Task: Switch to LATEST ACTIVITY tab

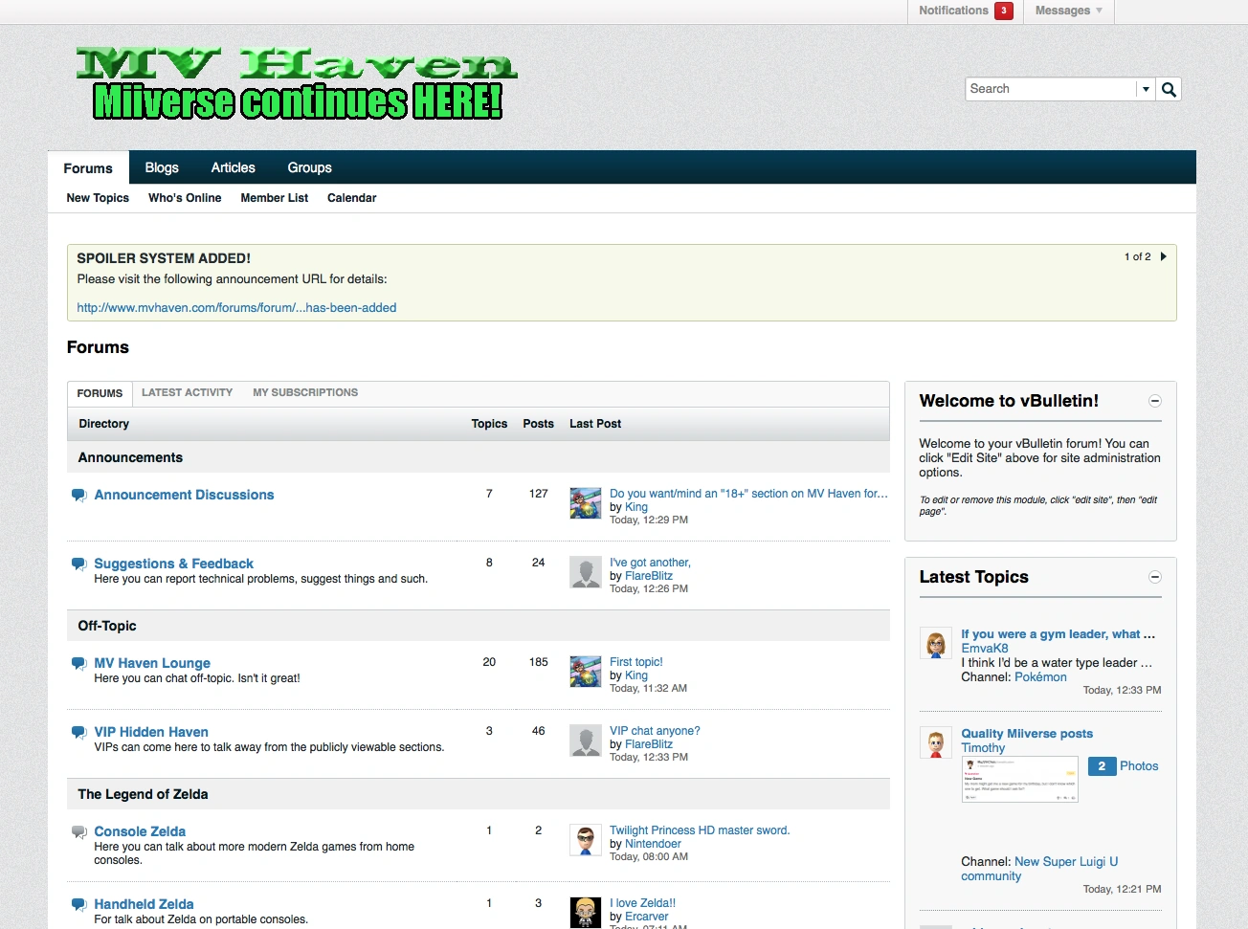Action: pos(188,392)
